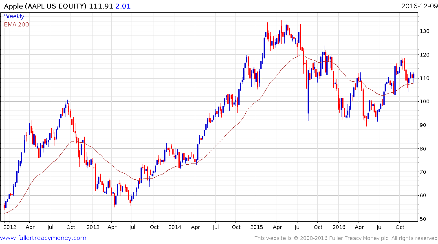Click the EMA 200 legend label

(x=16, y=24)
